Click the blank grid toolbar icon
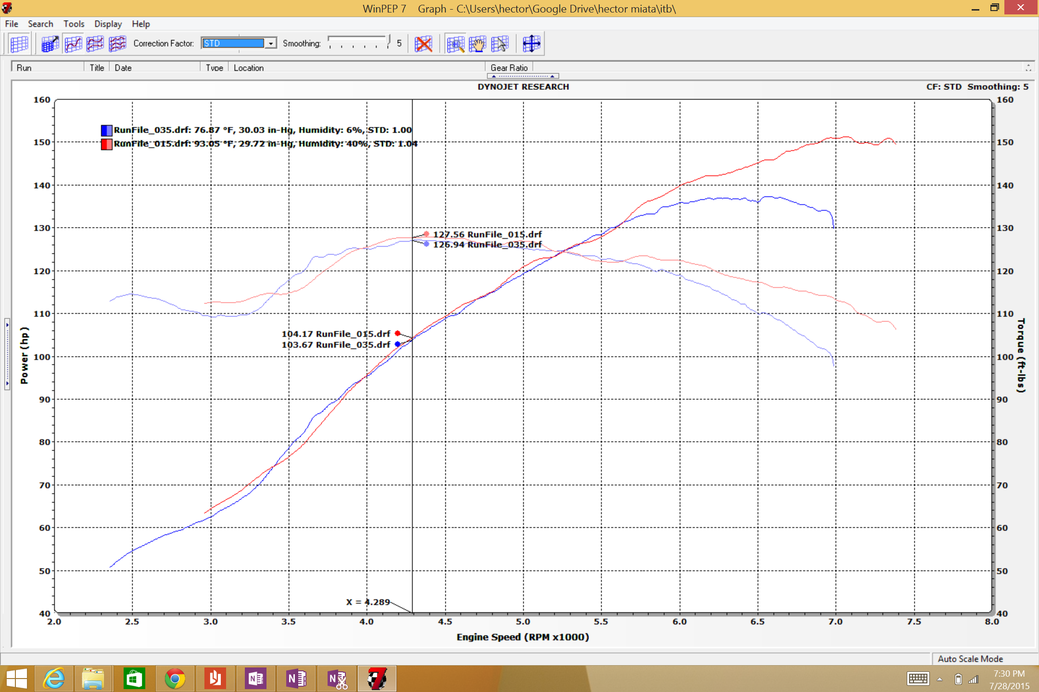Screen dimensions: 1039x692 pyautogui.click(x=19, y=44)
